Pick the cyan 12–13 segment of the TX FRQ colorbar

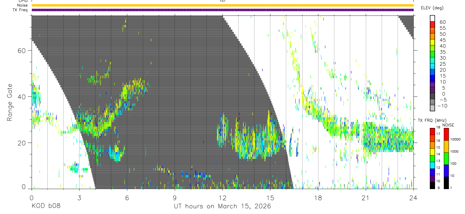[432, 165]
